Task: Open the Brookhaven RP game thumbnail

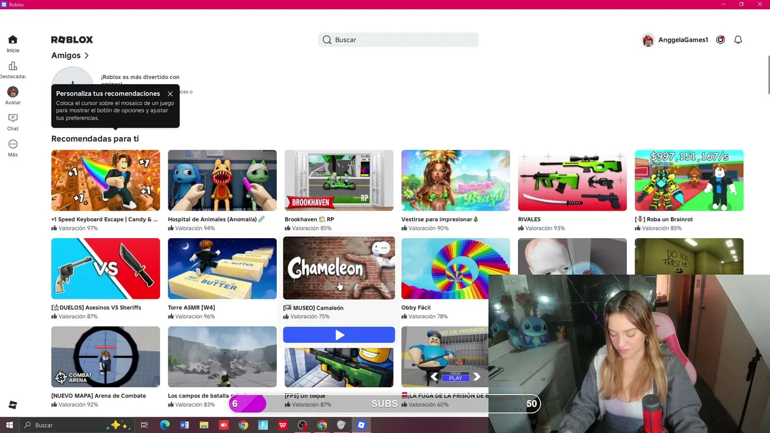Action: (339, 180)
